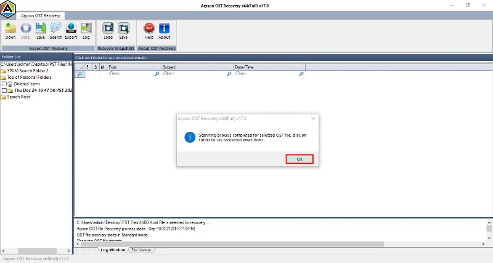Click the Date/Time filter magnifier icon

[301, 74]
